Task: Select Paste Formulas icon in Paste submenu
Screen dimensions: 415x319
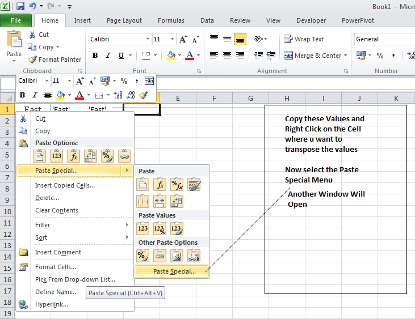Action: pyautogui.click(x=160, y=184)
